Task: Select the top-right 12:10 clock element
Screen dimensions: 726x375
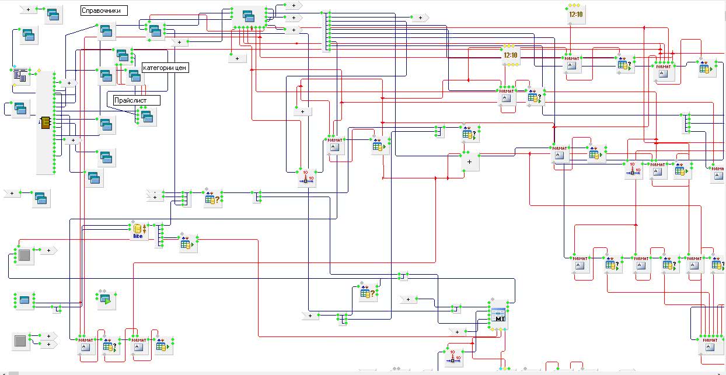Action: pyautogui.click(x=575, y=15)
